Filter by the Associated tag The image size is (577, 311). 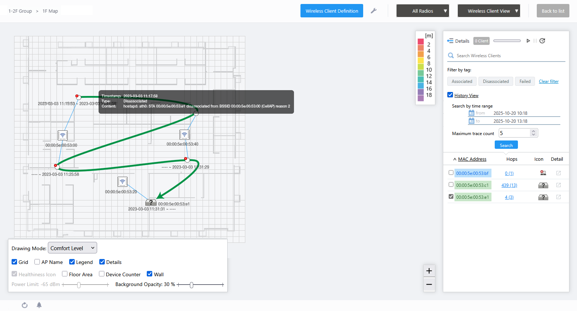[x=462, y=81]
